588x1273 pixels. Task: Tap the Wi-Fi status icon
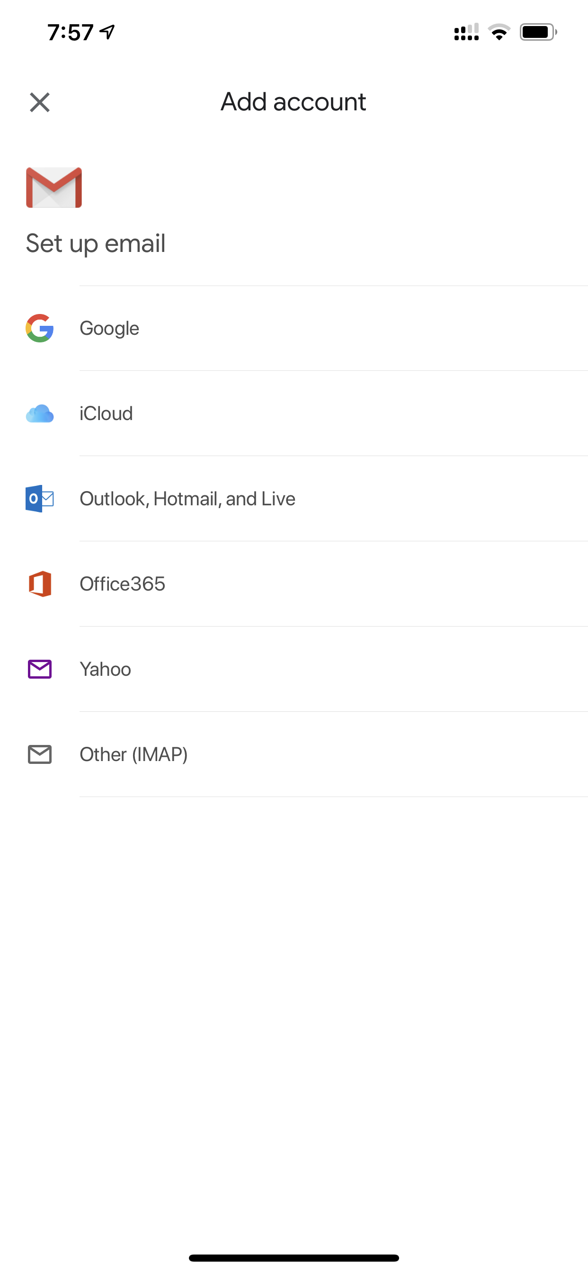pyautogui.click(x=499, y=32)
